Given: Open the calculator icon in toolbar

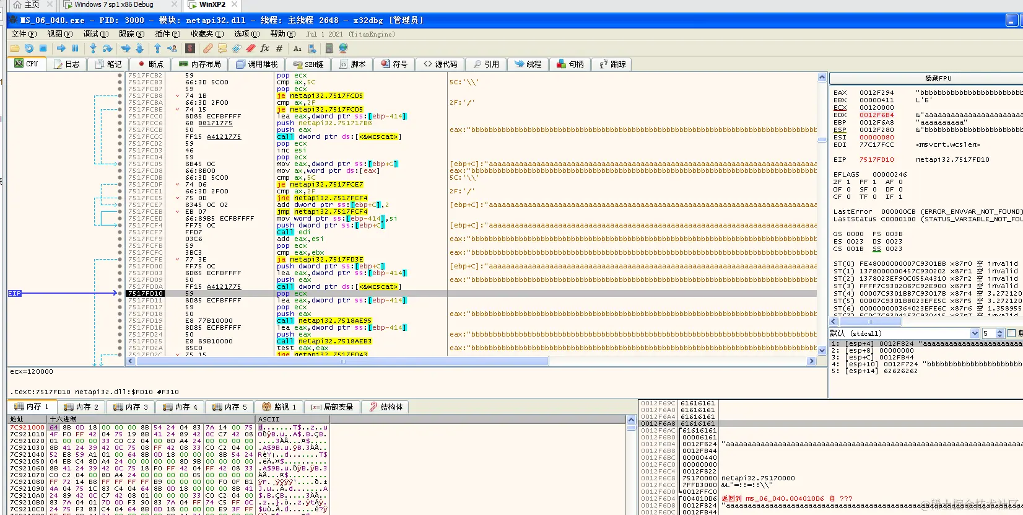Looking at the screenshot, I should pyautogui.click(x=329, y=48).
